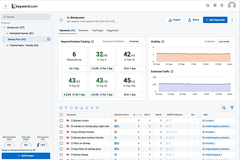Select the films on disney row checkbox
Image resolution: width=240 pixels, height=160 pixels.
(61, 143)
